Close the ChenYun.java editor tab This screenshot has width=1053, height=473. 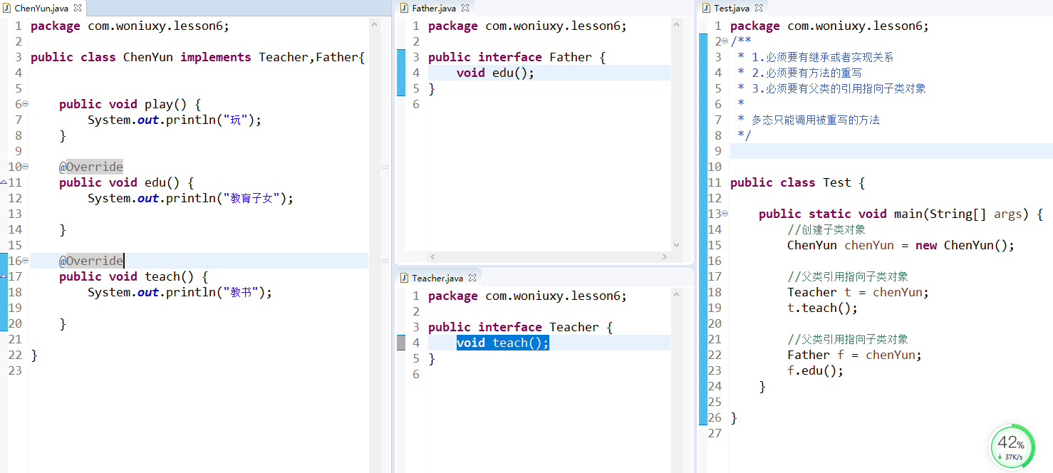tap(78, 9)
